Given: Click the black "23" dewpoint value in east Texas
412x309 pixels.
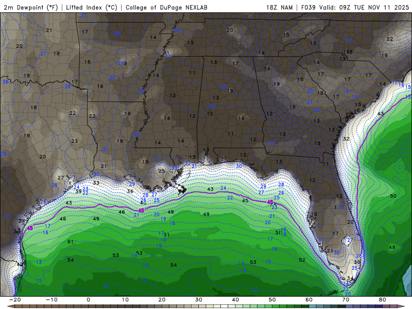Looking at the screenshot, I should (75, 141).
